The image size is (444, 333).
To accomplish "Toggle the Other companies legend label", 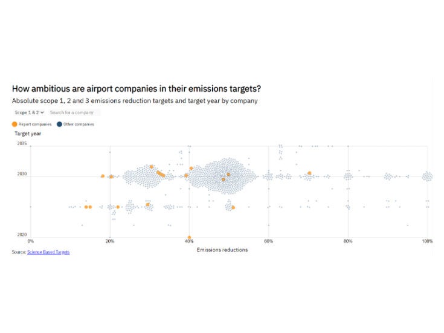I will pyautogui.click(x=79, y=124).
